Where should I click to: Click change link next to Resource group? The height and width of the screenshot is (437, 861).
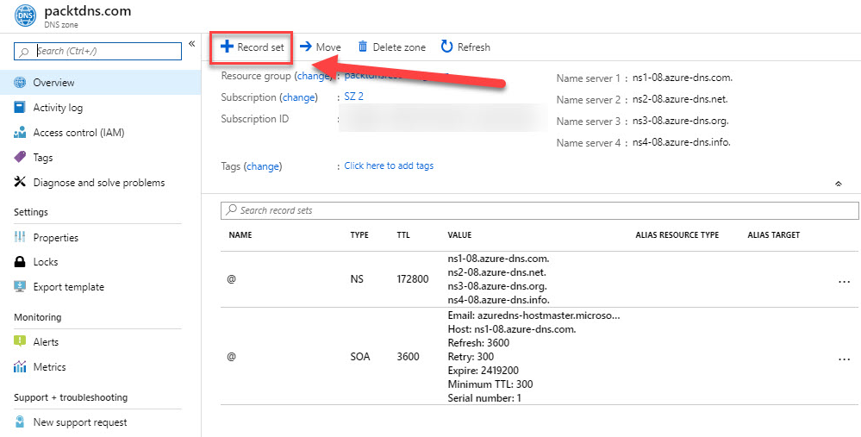(312, 76)
